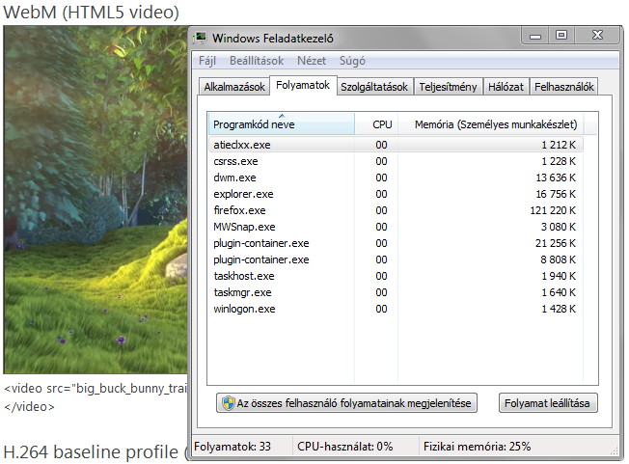The height and width of the screenshot is (464, 629).
Task: Click the WebM (HTML5 video) heading
Action: click(x=91, y=12)
